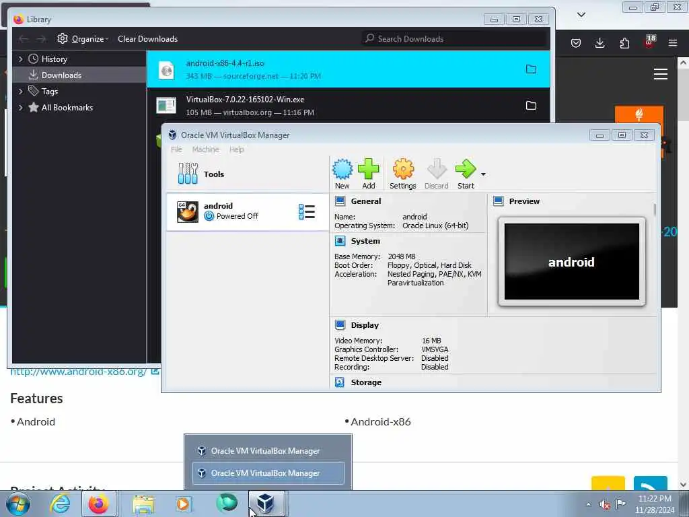Open the Start button dropdown arrow
This screenshot has width=689, height=517.
pos(483,174)
